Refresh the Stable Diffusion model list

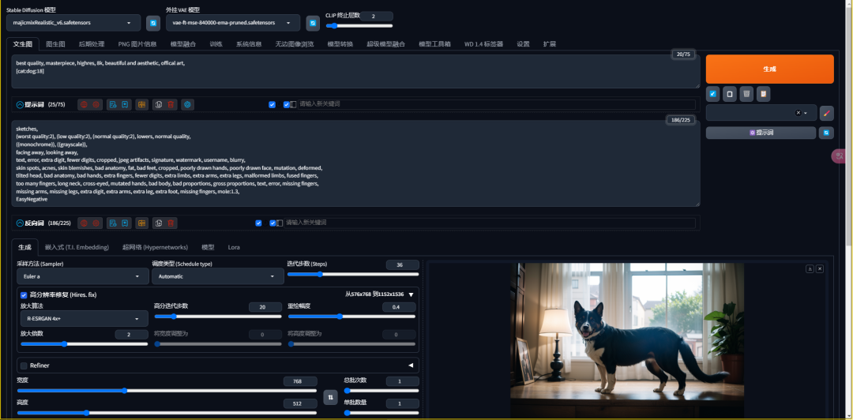(153, 23)
